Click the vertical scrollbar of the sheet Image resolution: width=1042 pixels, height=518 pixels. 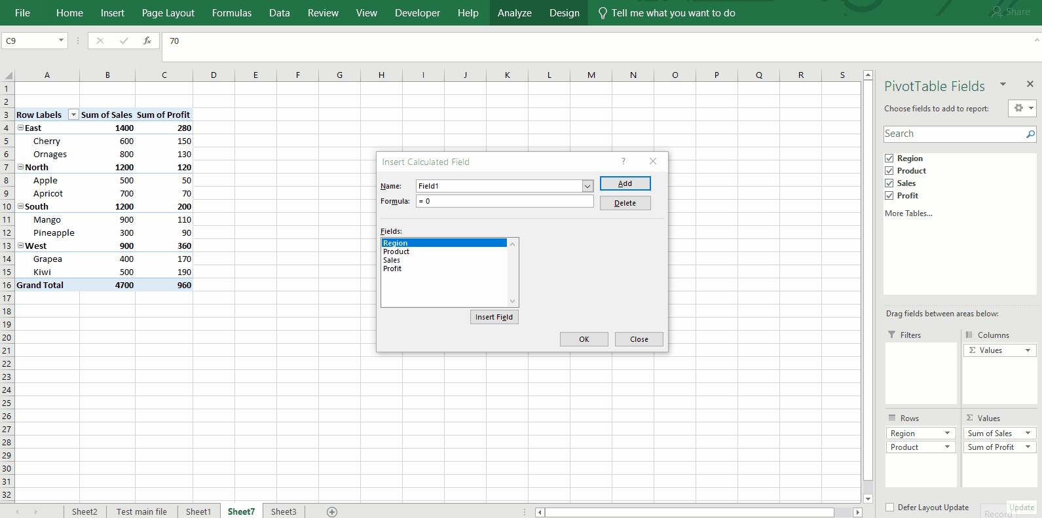point(868,282)
